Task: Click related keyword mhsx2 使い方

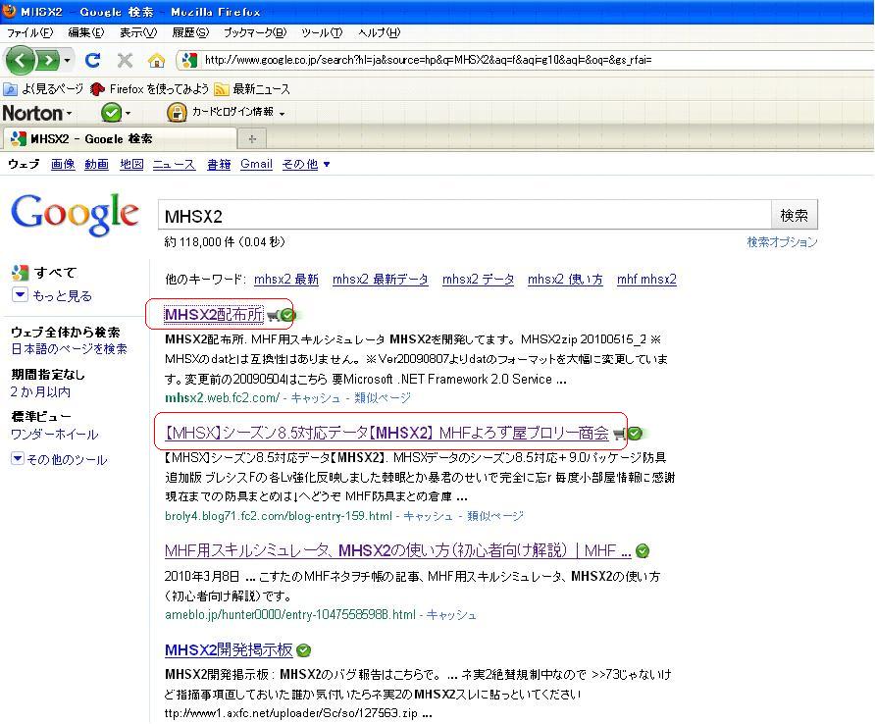Action: click(565, 280)
